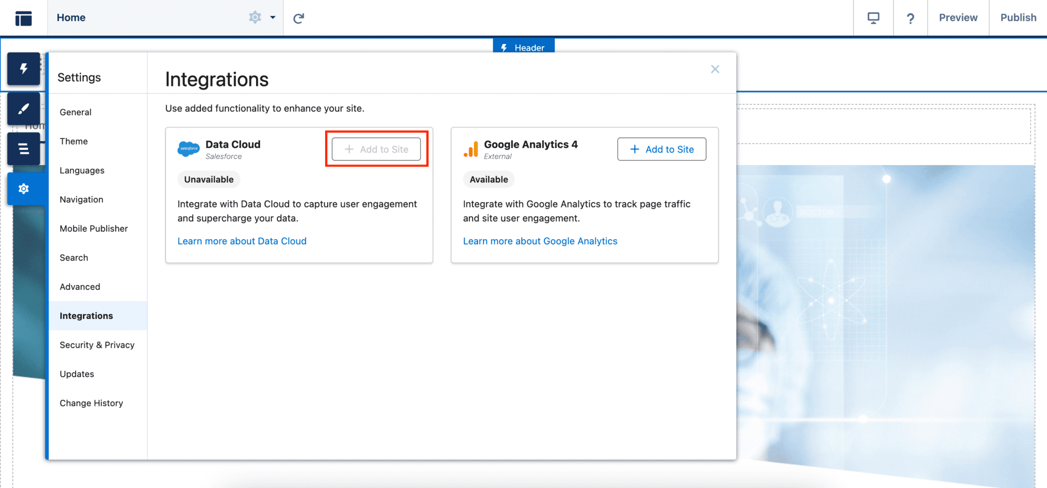Screen dimensions: 1047x488
Task: Click the Salesforce logo on Data Cloud card
Action: (188, 149)
